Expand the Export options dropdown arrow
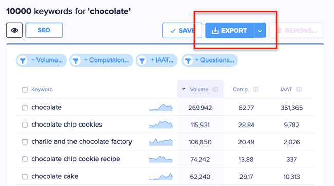This screenshot has width=334, height=186. pos(260,31)
